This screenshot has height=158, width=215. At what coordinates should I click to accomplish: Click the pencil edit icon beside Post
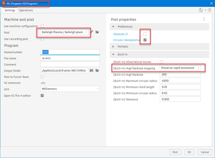pyautogui.click(x=92, y=32)
